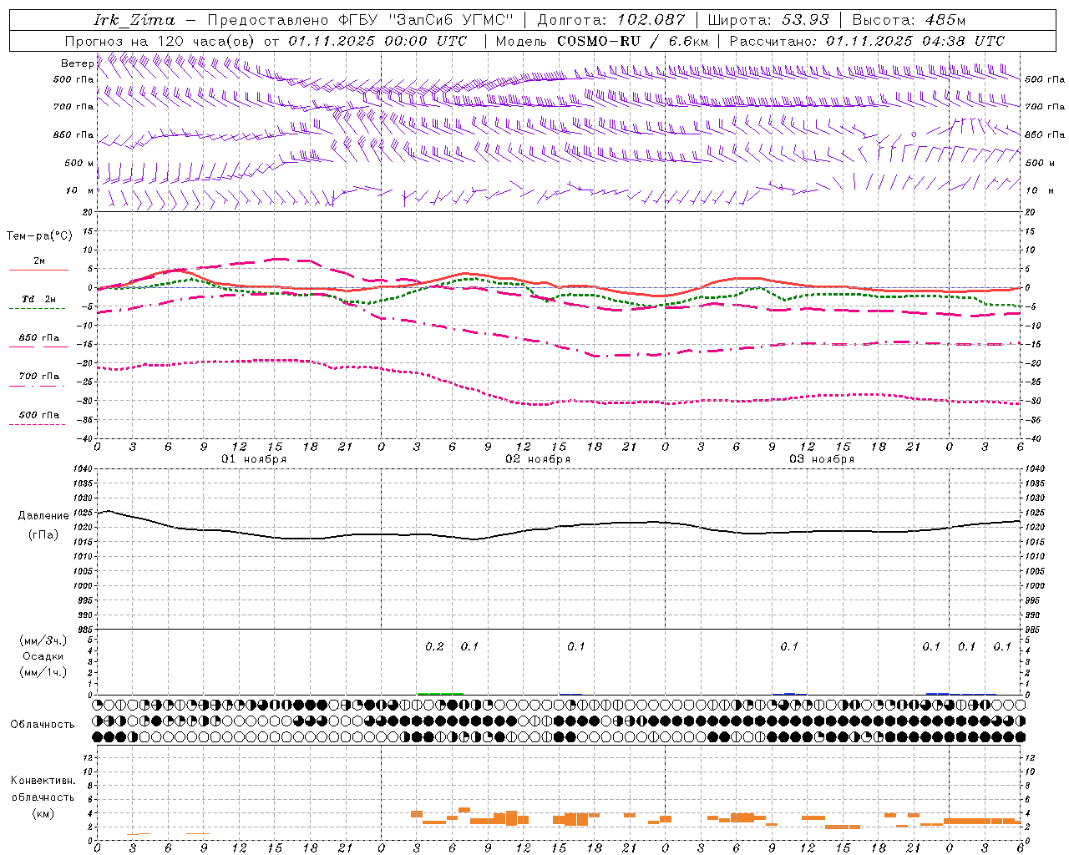Click the green precipitation bar below 0.2

click(x=440, y=693)
